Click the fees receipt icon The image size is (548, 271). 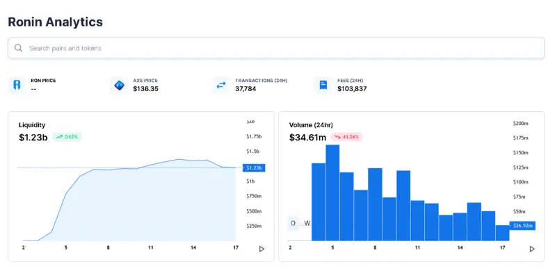[323, 85]
